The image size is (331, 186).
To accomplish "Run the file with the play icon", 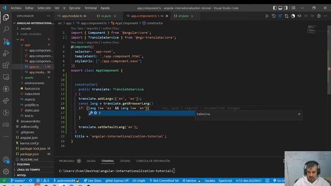I will pos(267,16).
